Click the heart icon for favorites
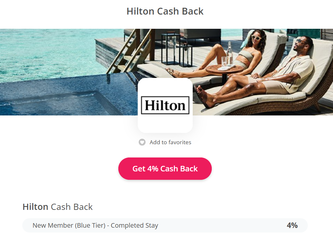 pos(142,142)
